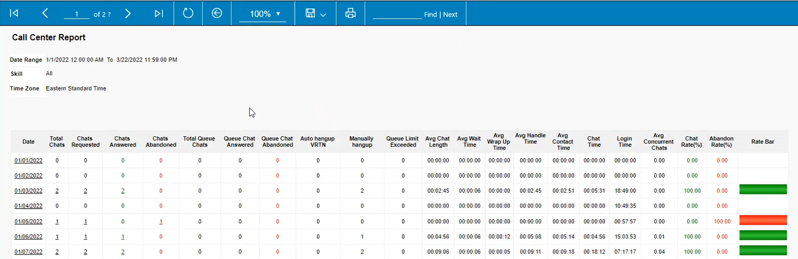This screenshot has width=798, height=259.
Task: Click the back to parent report arrow
Action: point(217,13)
